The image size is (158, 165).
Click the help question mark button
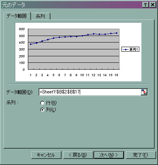146,5
